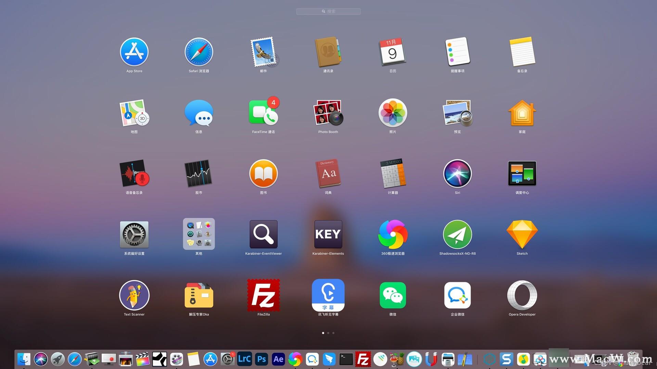657x369 pixels.
Task: Open 调度中心 Mission Control
Action: (522, 174)
